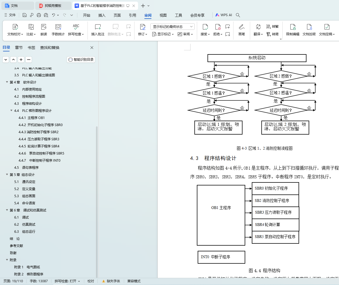Collapse 第 4 章 软件设计 tree node
The image size is (339, 285).
pyautogui.click(x=7, y=82)
